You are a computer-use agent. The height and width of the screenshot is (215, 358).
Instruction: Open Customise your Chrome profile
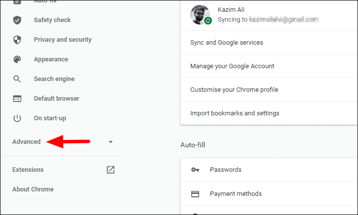[x=269, y=90]
